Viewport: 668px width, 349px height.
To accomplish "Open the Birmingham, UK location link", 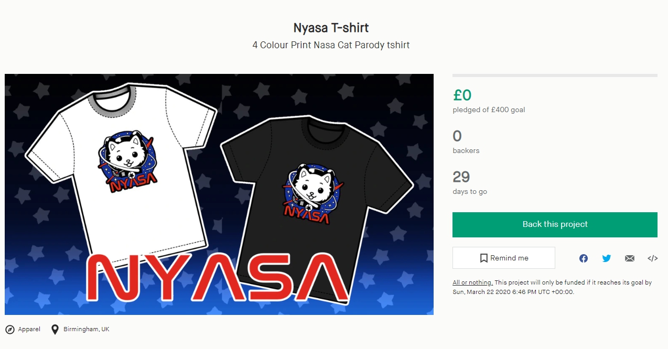I will pyautogui.click(x=87, y=329).
